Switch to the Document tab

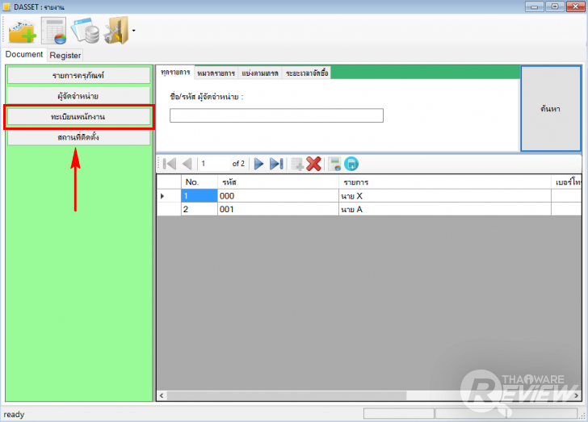[x=24, y=55]
